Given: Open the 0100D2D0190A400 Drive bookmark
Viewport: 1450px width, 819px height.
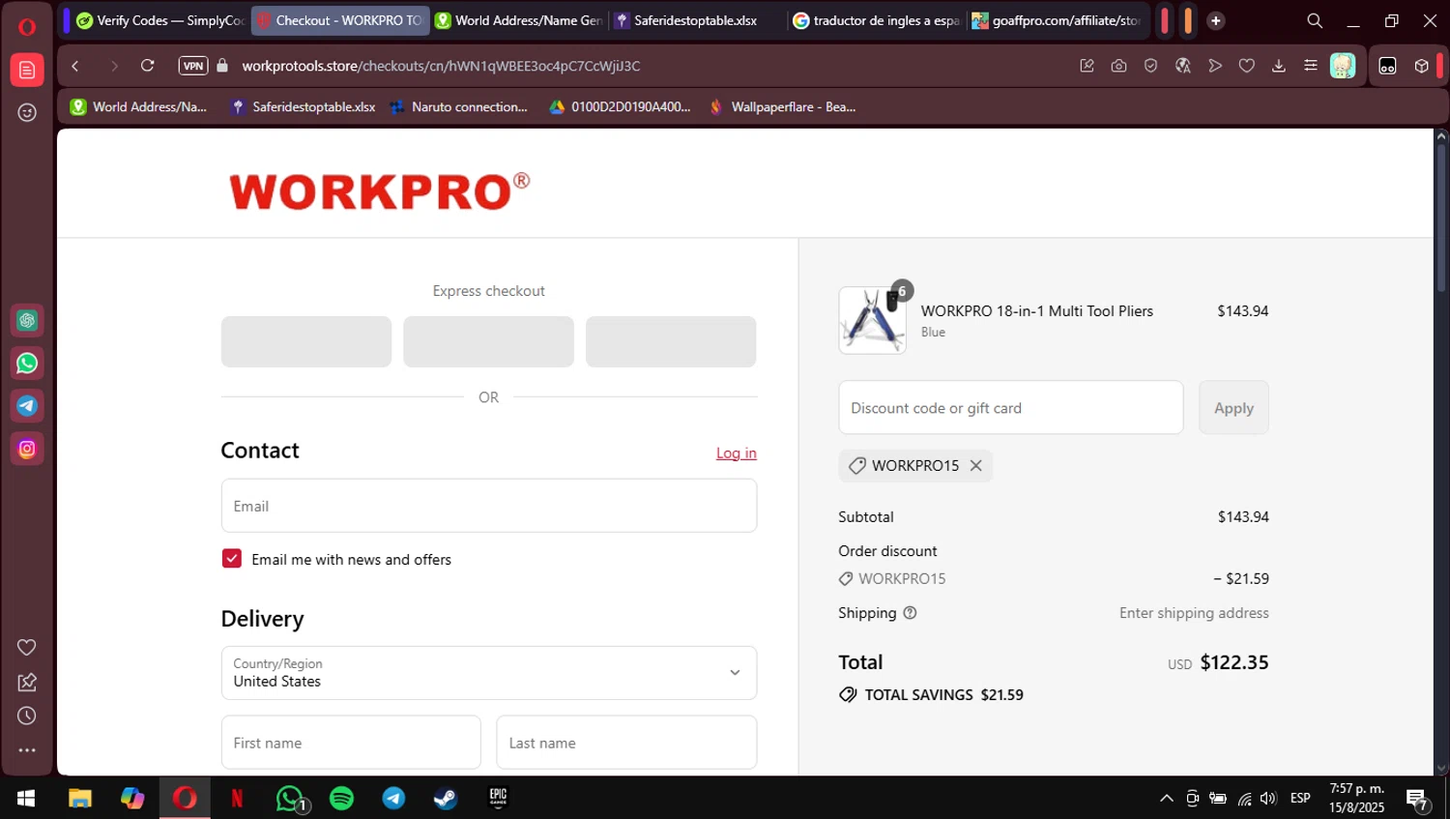Looking at the screenshot, I should (x=620, y=107).
